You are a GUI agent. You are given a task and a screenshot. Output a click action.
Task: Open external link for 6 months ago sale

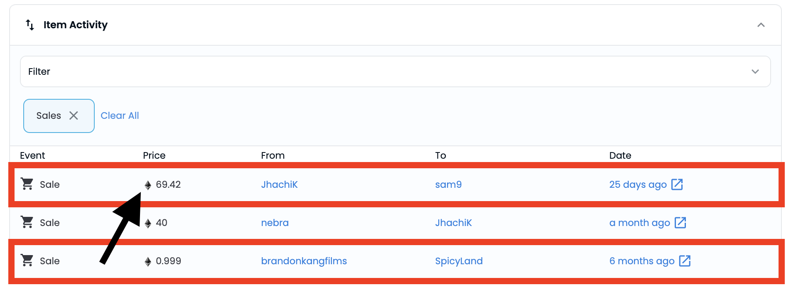click(684, 261)
